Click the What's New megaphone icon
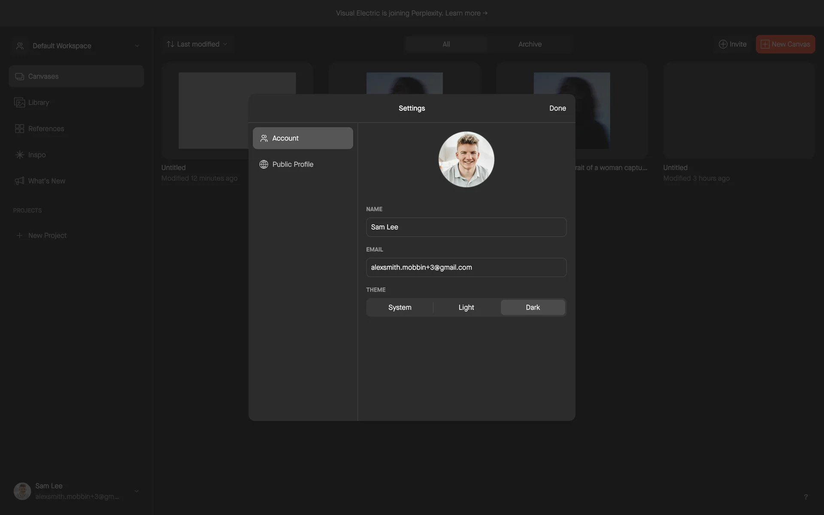The width and height of the screenshot is (824, 515). coord(19,181)
